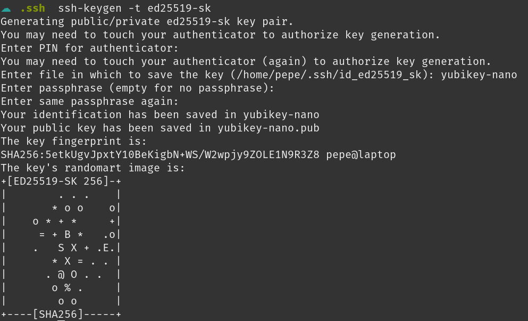Click the letter B in the randomart
This screenshot has width=528, height=321.
[68, 234]
